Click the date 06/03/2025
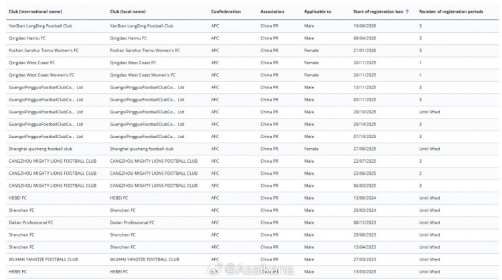502x280 pixels. (x=365, y=186)
